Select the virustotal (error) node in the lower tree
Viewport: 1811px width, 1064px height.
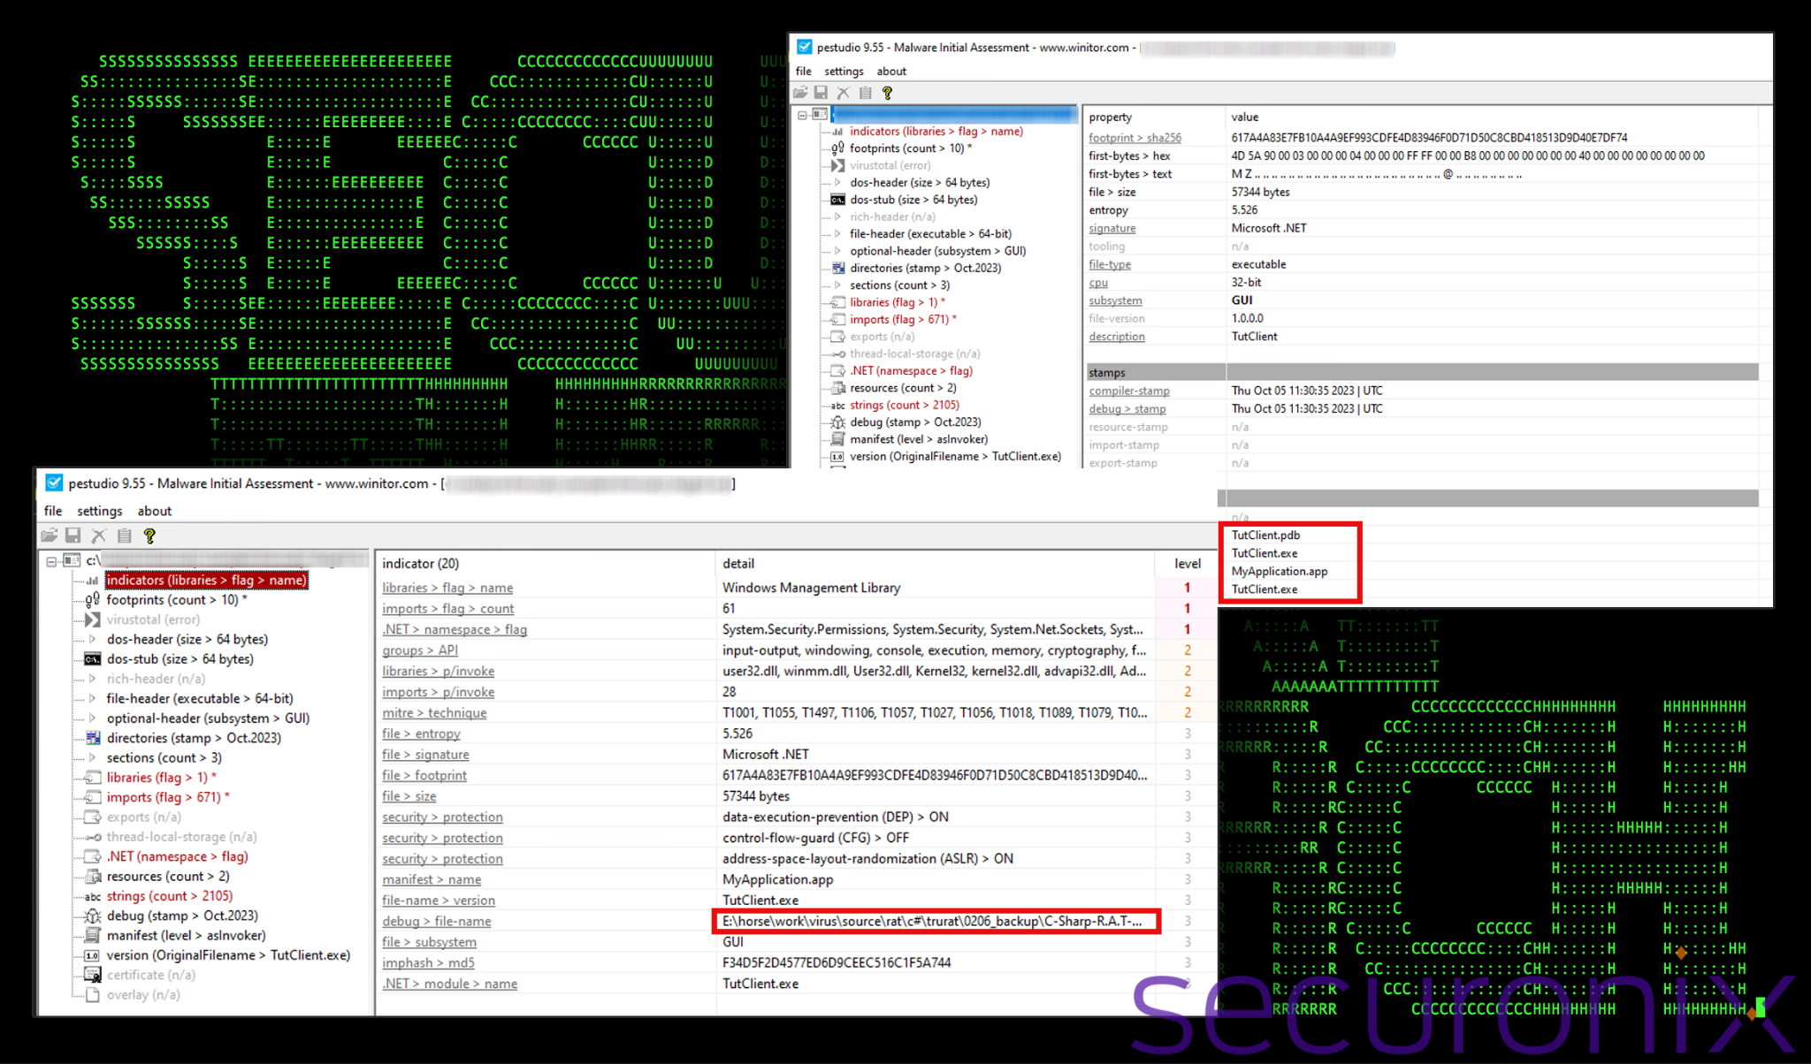(152, 619)
